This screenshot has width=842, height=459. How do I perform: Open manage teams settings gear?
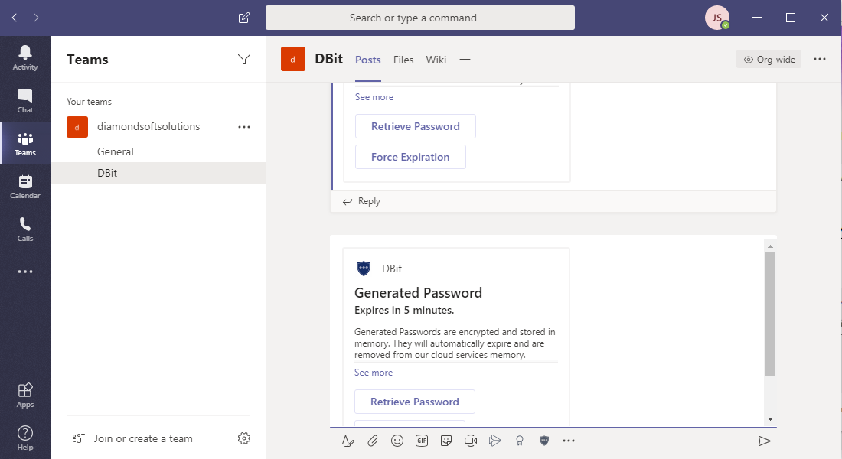[x=244, y=438]
